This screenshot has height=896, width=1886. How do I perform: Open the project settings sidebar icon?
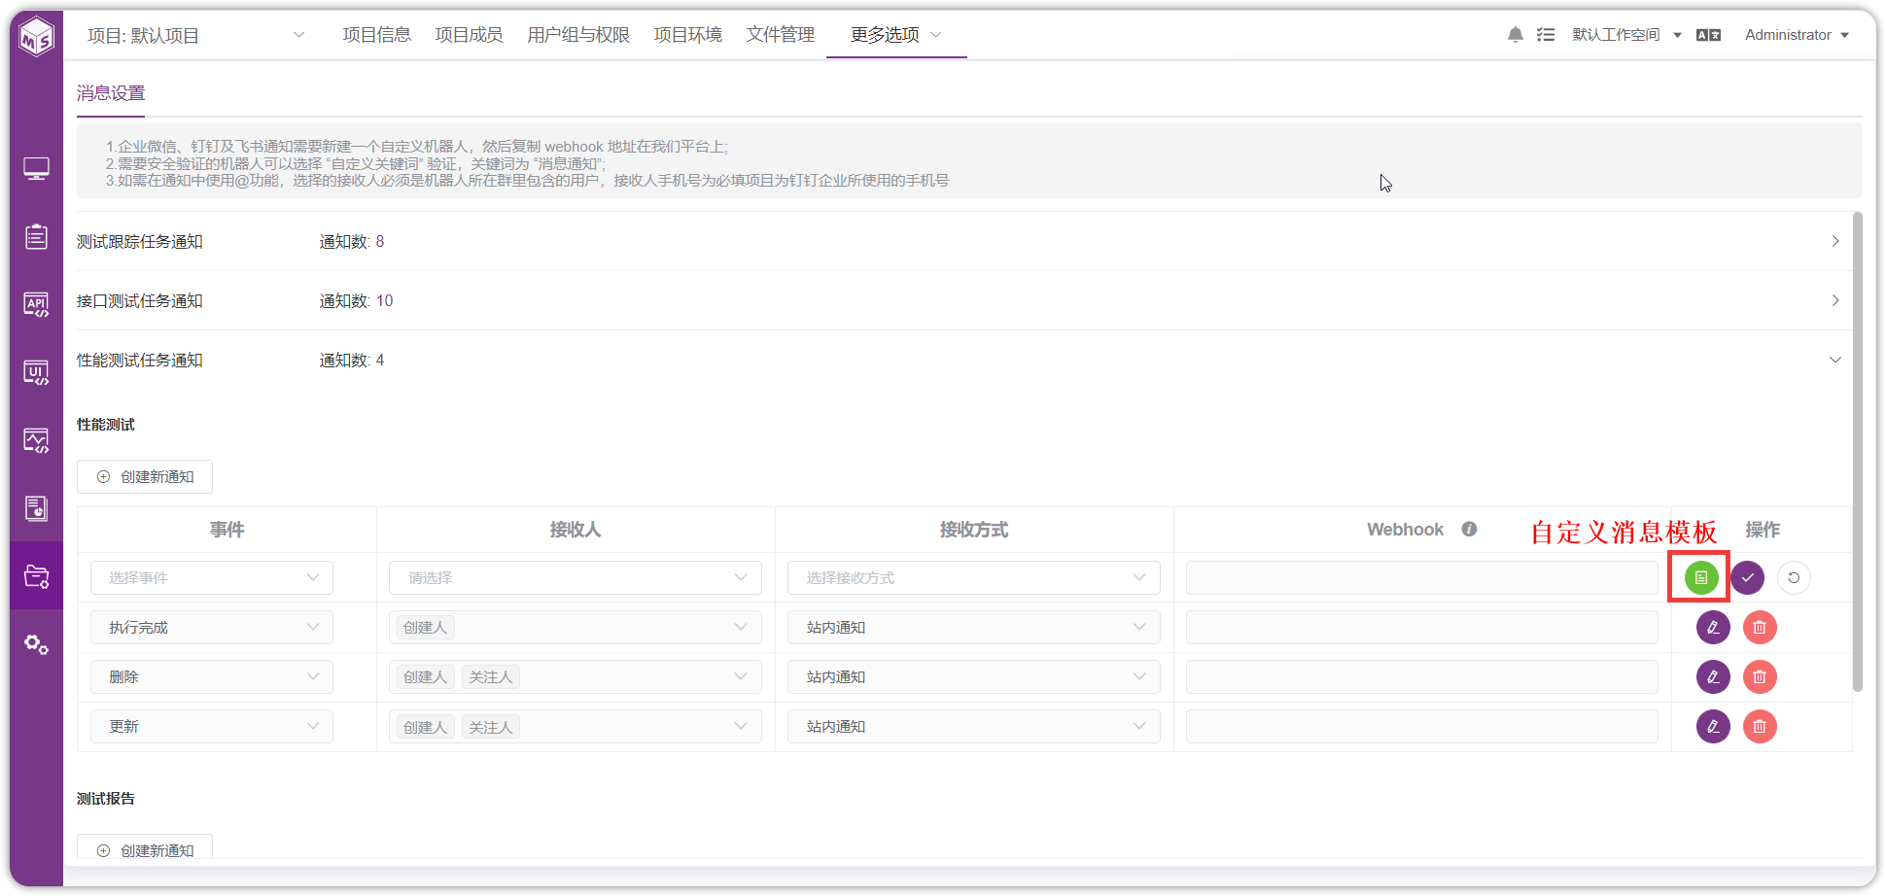(x=36, y=576)
